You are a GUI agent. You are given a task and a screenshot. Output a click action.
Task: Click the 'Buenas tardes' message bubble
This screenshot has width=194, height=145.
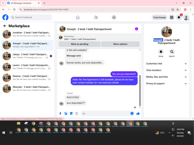[x=85, y=63]
